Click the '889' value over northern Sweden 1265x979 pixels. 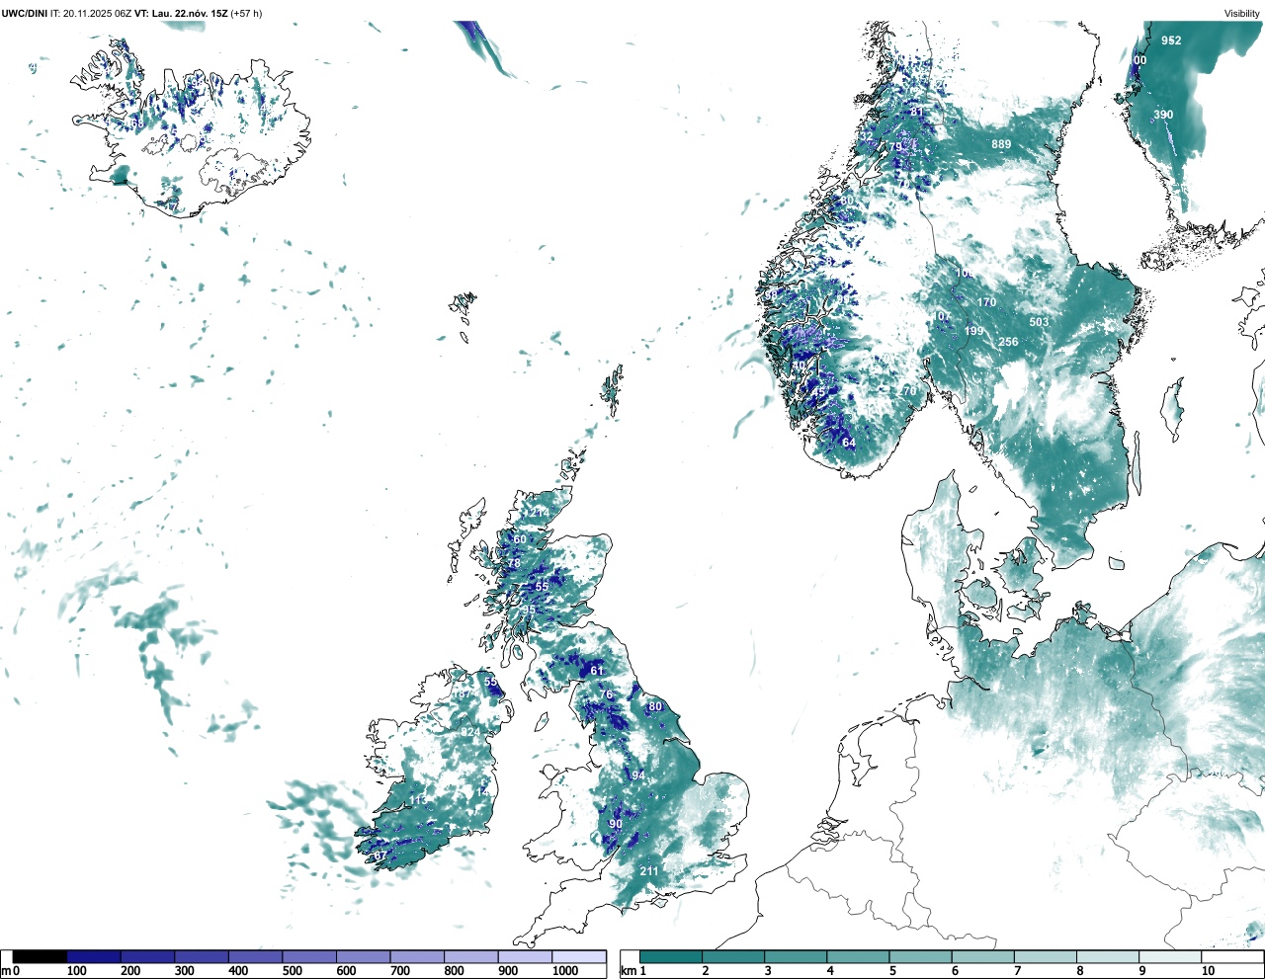point(1001,144)
